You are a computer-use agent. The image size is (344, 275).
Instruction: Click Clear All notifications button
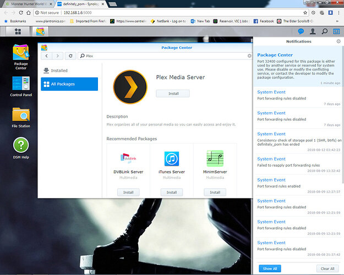327,268
